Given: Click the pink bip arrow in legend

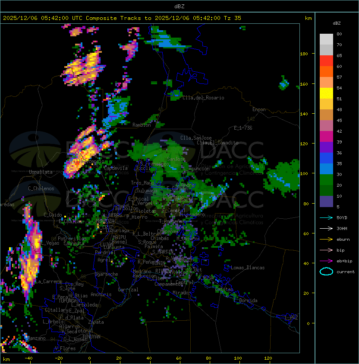Looking at the screenshot, I should 326,250.
